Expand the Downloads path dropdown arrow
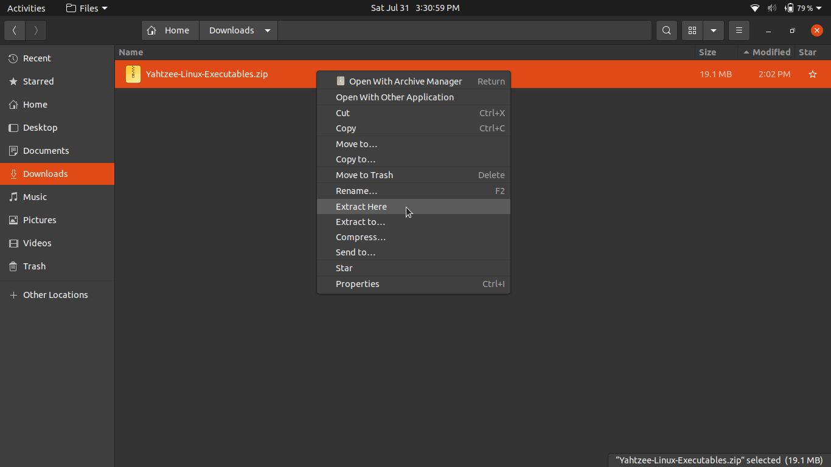 (267, 30)
